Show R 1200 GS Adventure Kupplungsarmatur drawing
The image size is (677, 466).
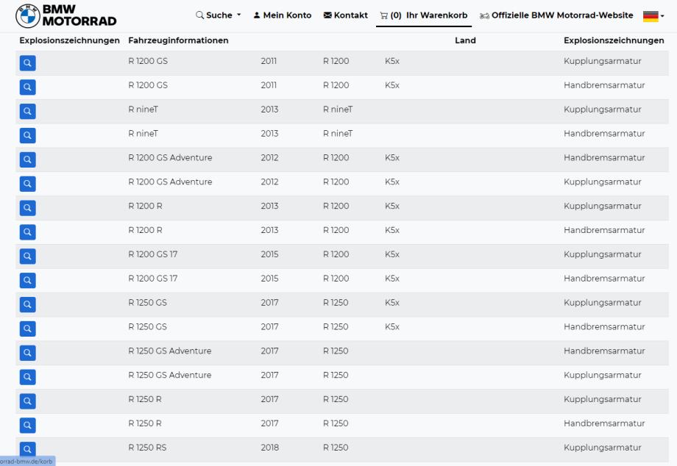(x=27, y=184)
